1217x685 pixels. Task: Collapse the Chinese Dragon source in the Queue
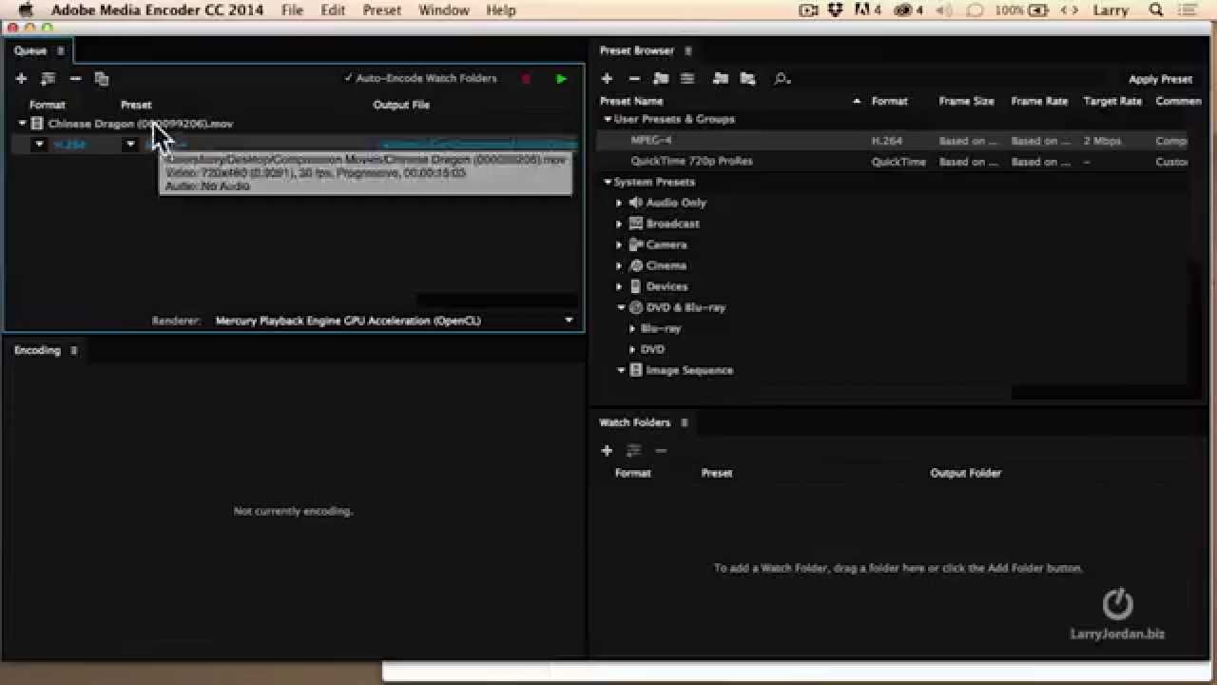coord(23,124)
